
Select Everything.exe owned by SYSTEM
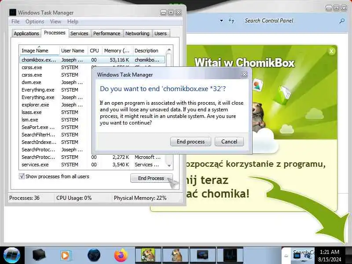click(x=38, y=90)
